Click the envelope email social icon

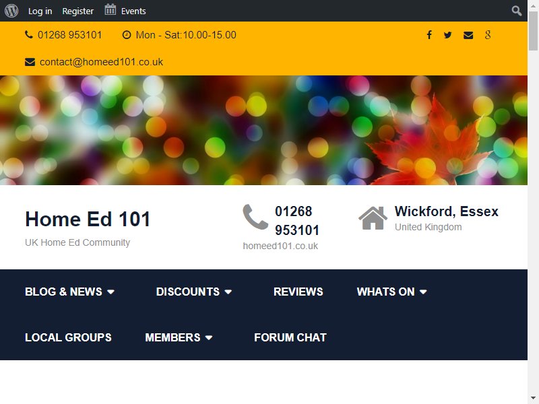point(468,35)
